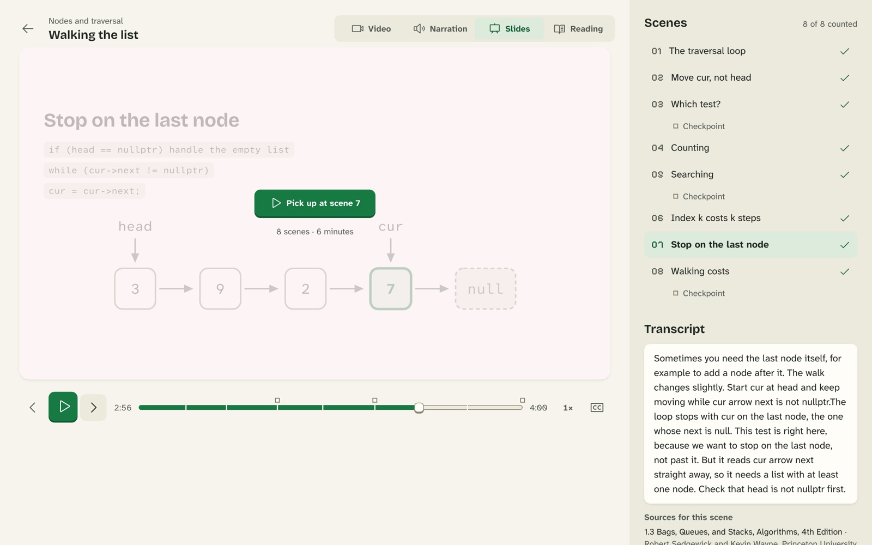Open scene 05 Searching
This screenshot has width=872, height=545.
(x=750, y=175)
